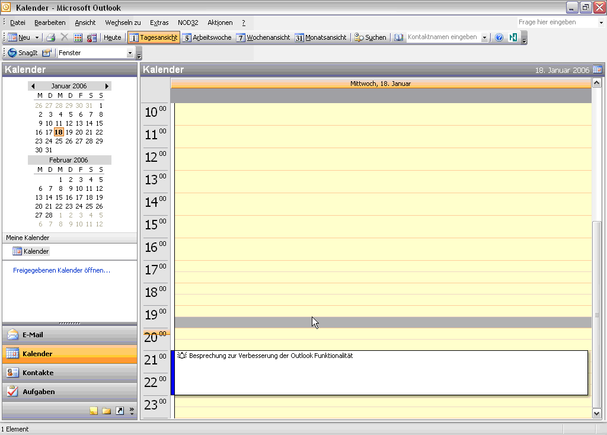
Task: Expand the Kontaktnamen dropdown arrow
Action: click(x=484, y=37)
